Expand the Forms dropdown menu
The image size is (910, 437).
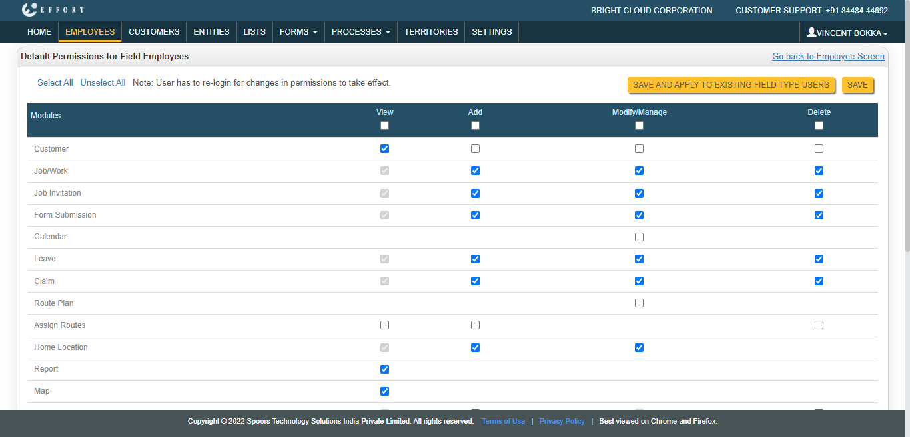(x=298, y=32)
